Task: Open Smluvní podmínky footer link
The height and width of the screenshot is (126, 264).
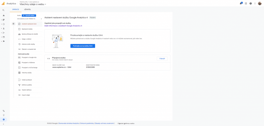Action: pyautogui.click(x=87, y=123)
